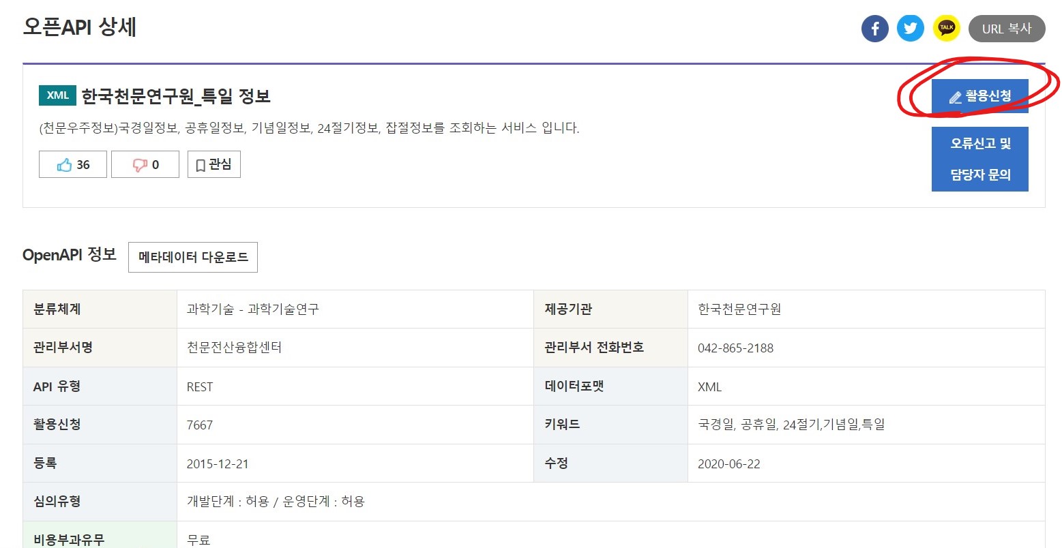Select the 수정 header cell
The image size is (1062, 548).
point(610,463)
